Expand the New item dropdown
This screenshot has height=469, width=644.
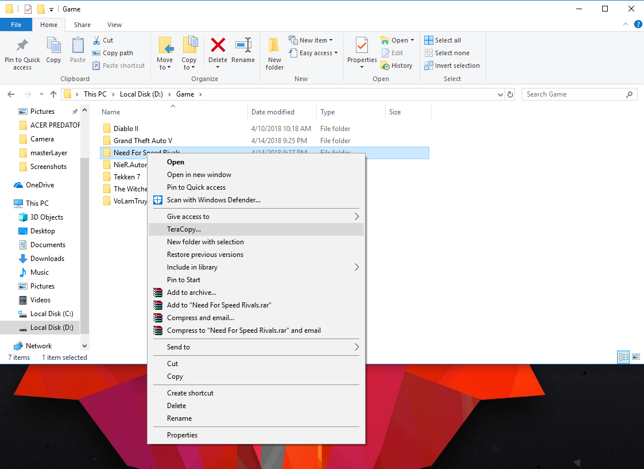click(331, 40)
